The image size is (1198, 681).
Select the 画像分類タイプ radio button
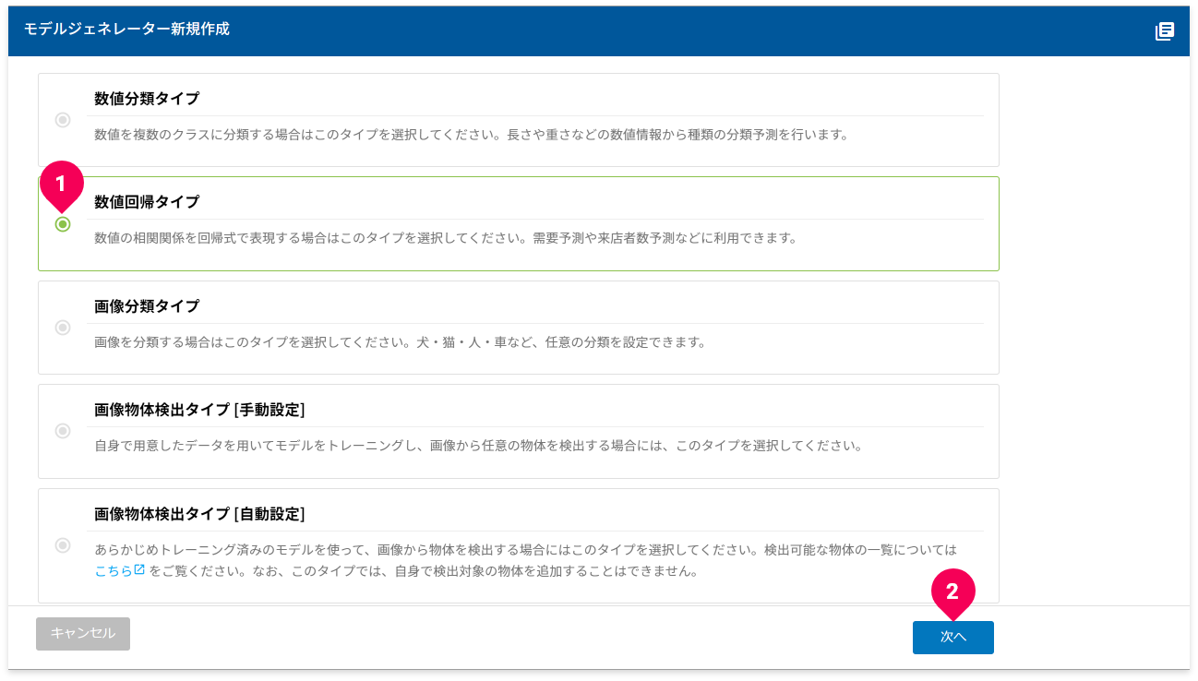(x=63, y=328)
